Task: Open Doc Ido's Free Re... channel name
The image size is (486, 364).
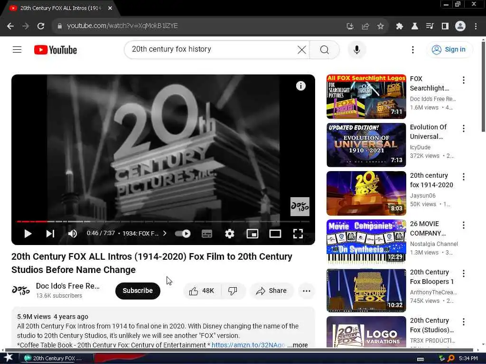Action: pyautogui.click(x=67, y=286)
